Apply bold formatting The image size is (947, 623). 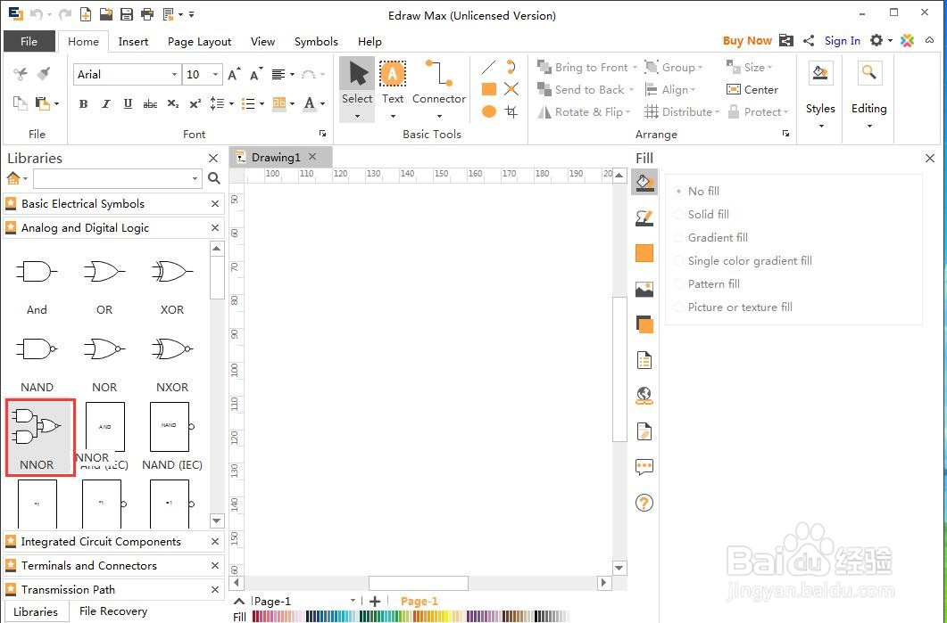[83, 103]
